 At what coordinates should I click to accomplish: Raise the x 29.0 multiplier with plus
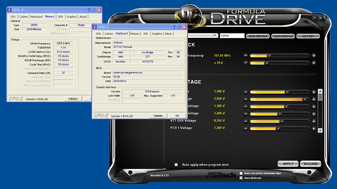click(314, 63)
